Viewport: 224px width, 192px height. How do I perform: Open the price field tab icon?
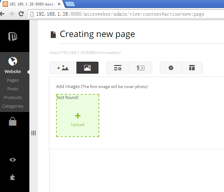[141, 68]
